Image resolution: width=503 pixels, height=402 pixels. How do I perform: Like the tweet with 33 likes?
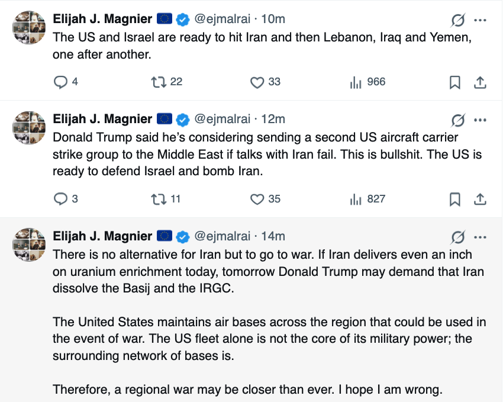pos(257,82)
